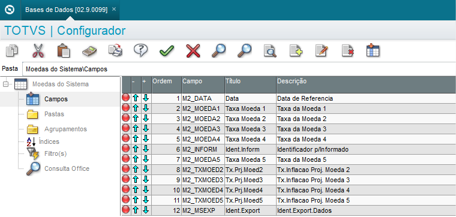Image resolution: width=456 pixels, height=217 pixels.
Task: Click the delete document icon
Action: [x=348, y=50]
